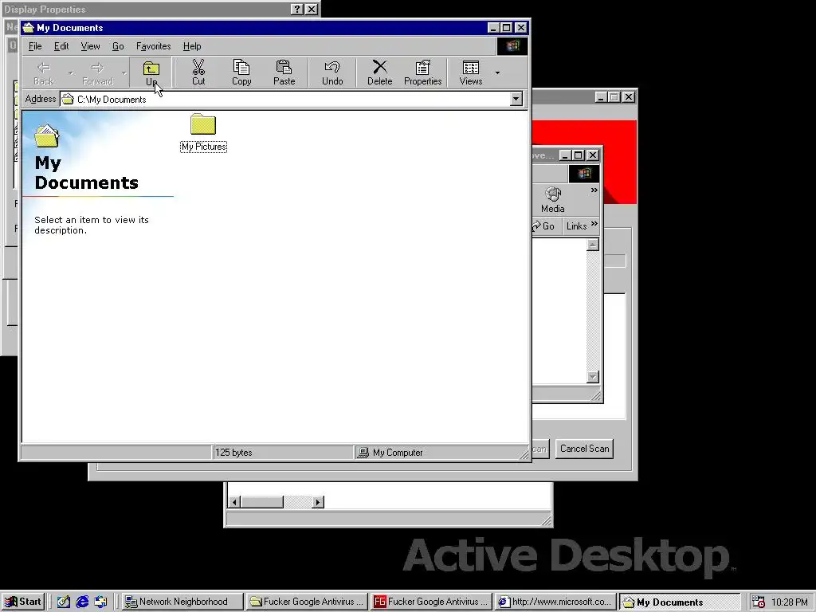
Task: Expand the browser toolbar overflow chevron above Media
Action: click(x=594, y=190)
